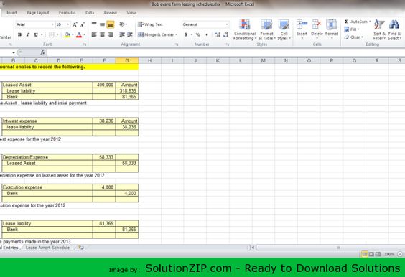Image resolution: width=405 pixels, height=277 pixels.
Task: Open the Insert ribbon tab
Action: pos(11,13)
